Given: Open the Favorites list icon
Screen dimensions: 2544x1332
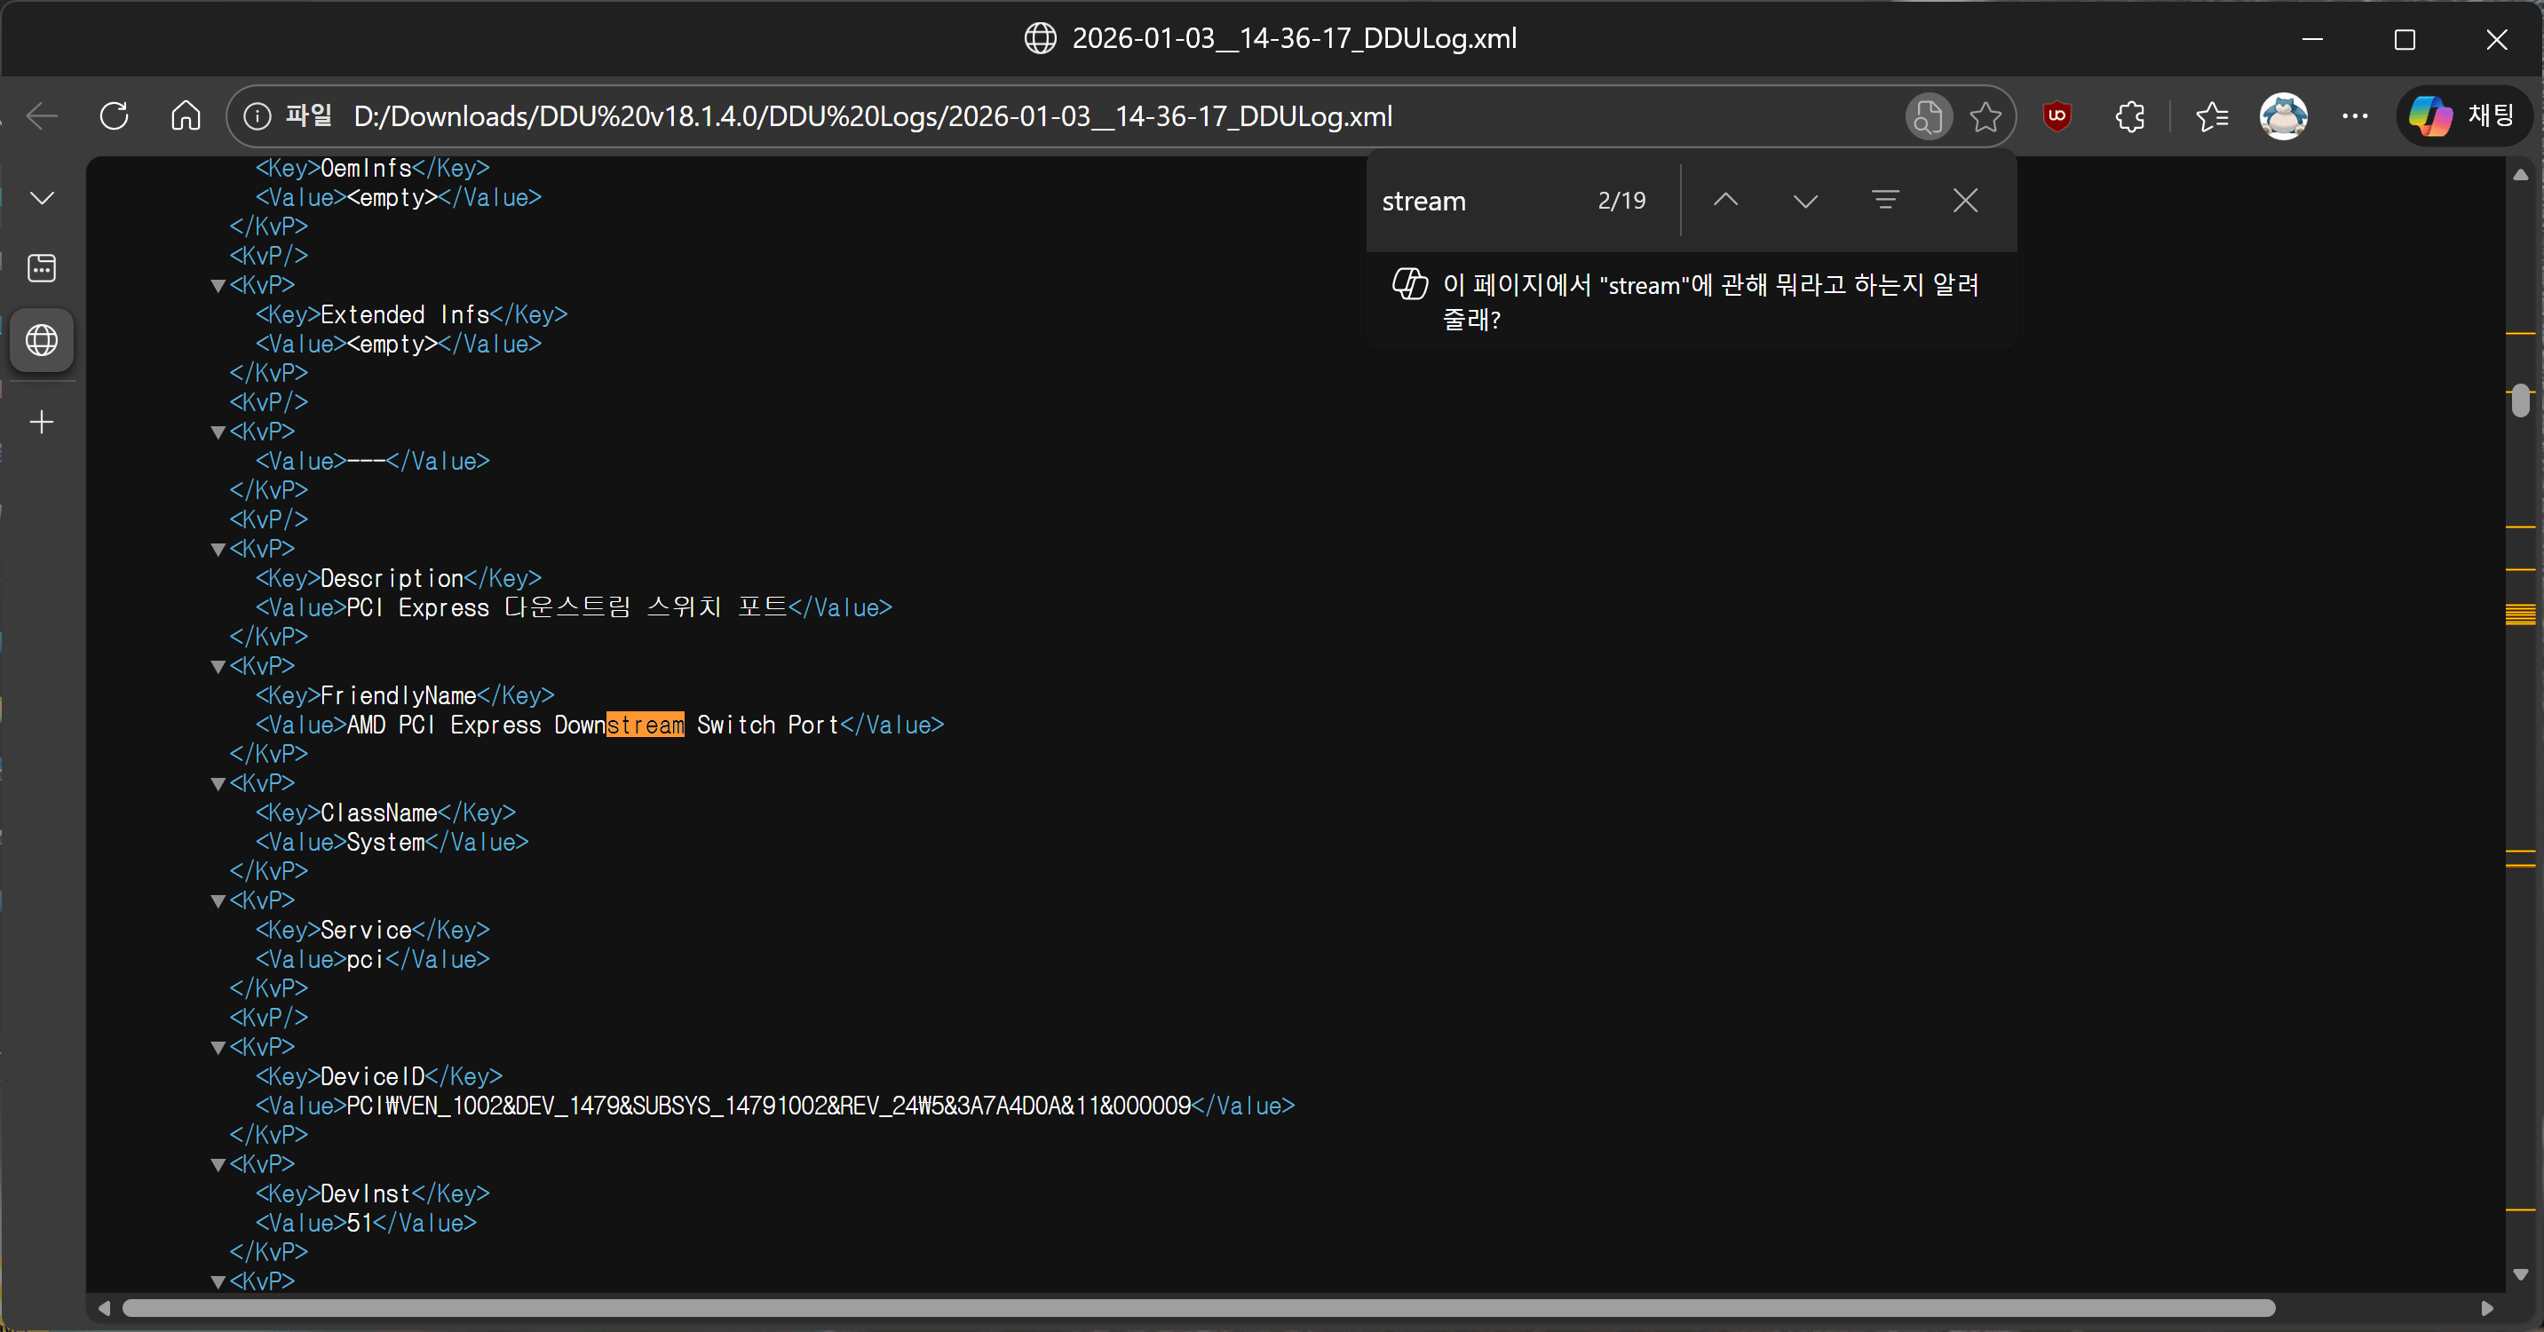Looking at the screenshot, I should tap(2212, 116).
